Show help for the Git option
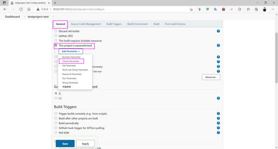 click(218, 98)
